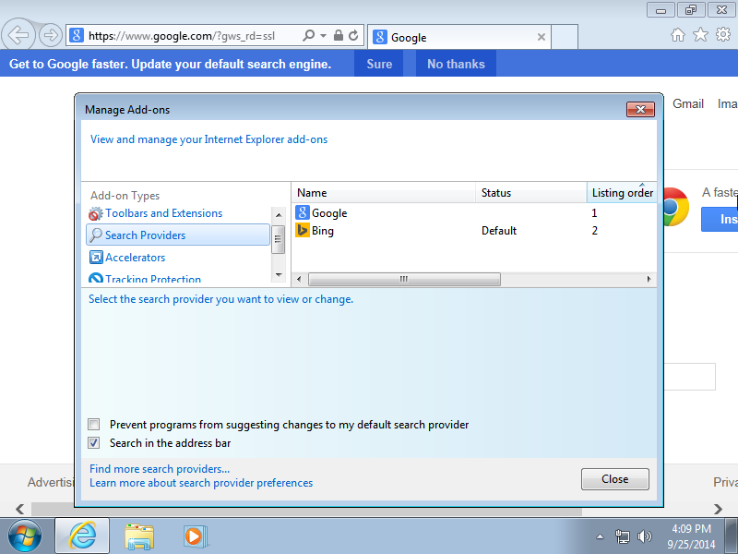Open the volume speaker tray icon
The width and height of the screenshot is (738, 554).
coord(644,536)
